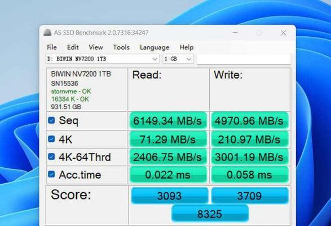Click the read score 3093 bar

[x=170, y=195]
